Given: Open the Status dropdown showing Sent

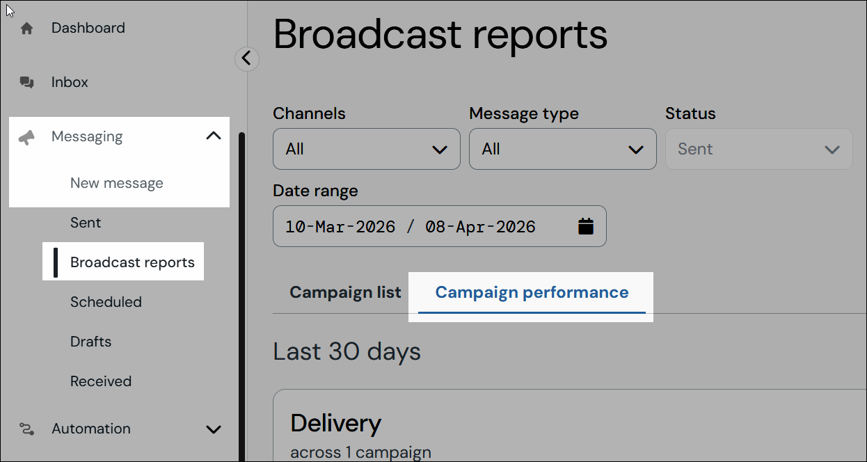Looking at the screenshot, I should click(759, 149).
